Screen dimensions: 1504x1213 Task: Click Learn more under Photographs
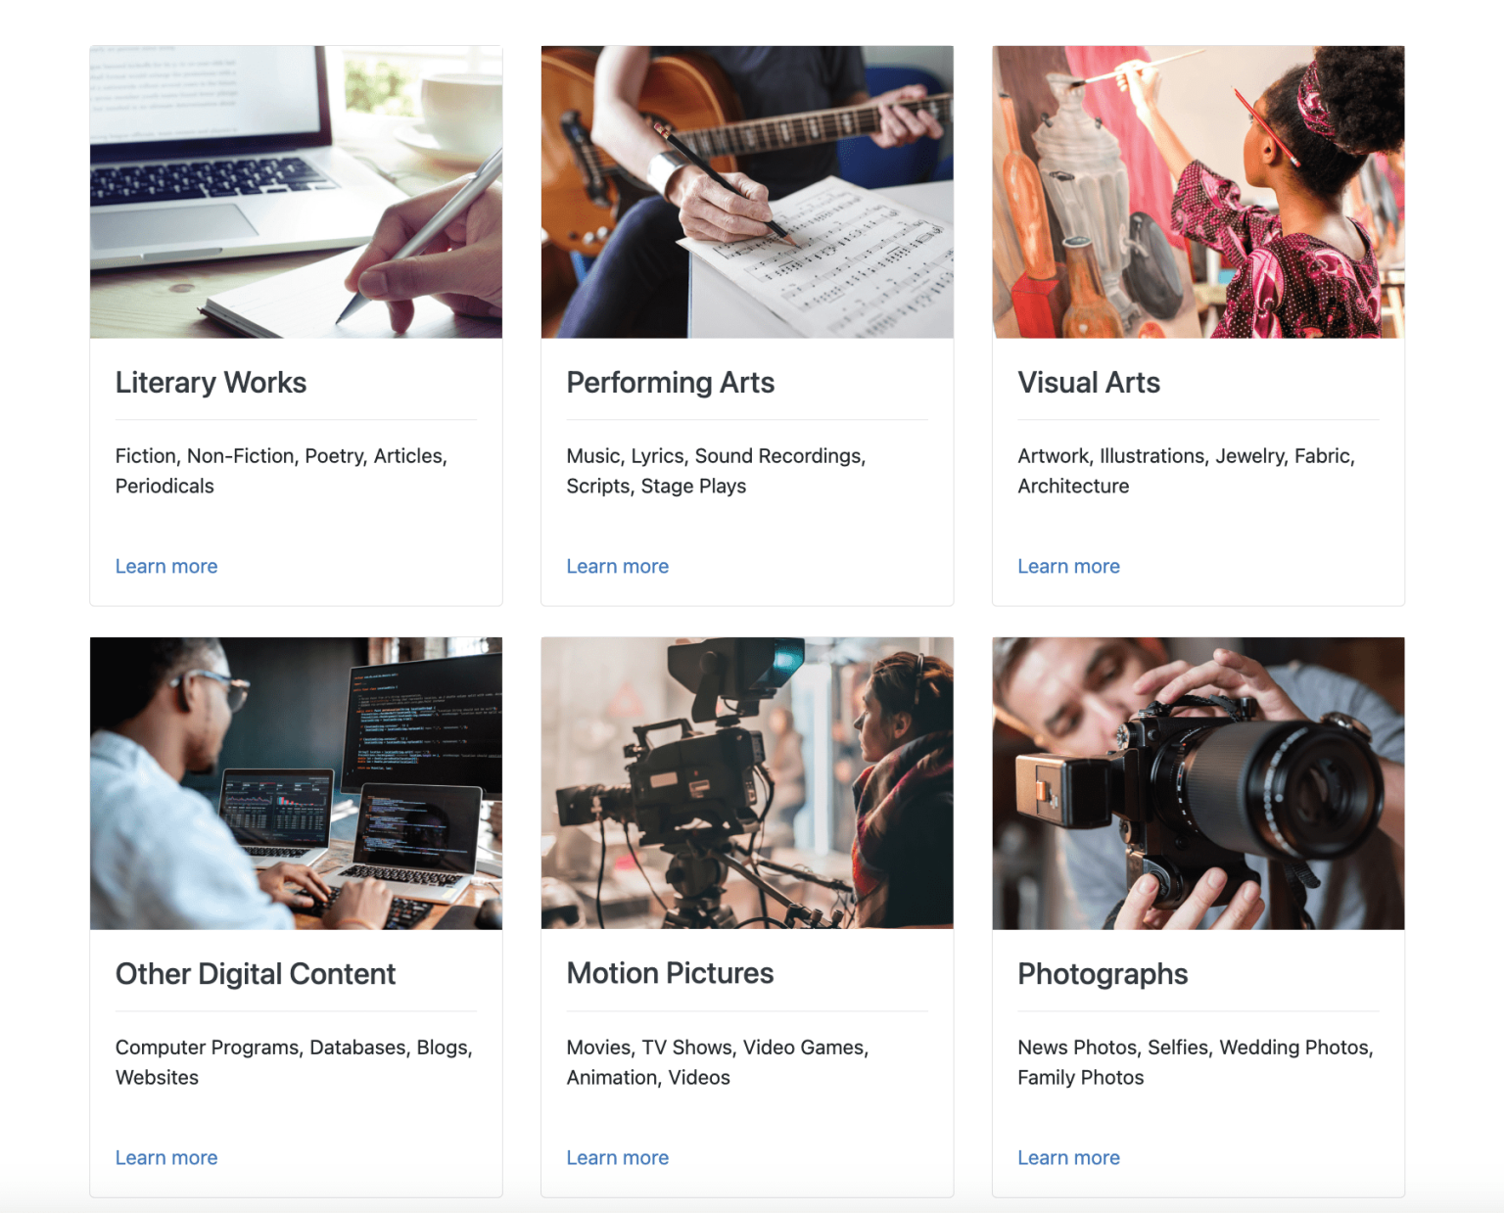click(x=1068, y=1157)
